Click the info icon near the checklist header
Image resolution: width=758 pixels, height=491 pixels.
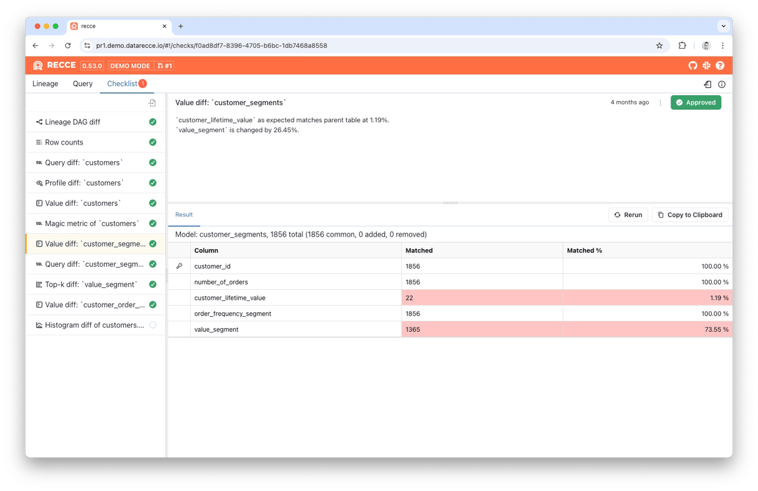pos(722,83)
